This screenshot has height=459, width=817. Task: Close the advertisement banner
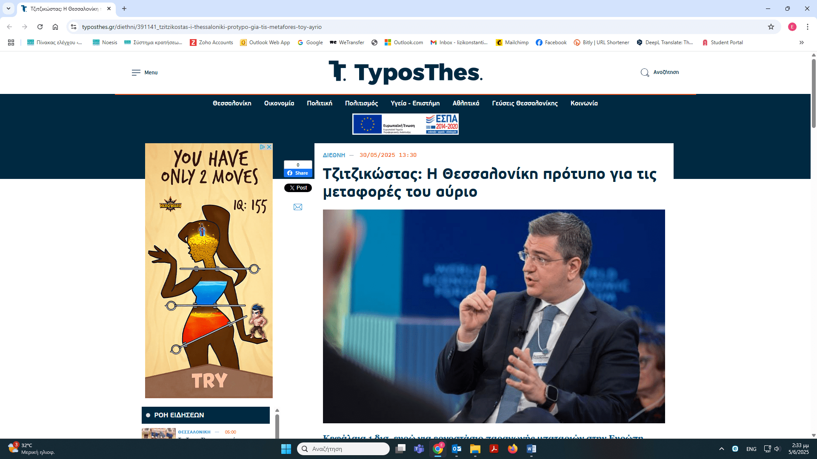[x=269, y=147]
